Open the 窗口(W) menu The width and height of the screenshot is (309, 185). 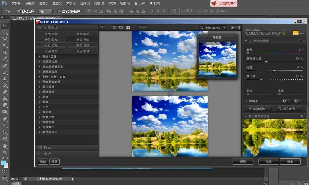(140, 3)
